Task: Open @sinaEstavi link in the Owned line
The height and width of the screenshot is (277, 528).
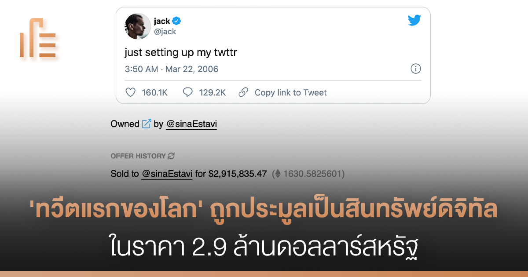Action: tap(191, 124)
